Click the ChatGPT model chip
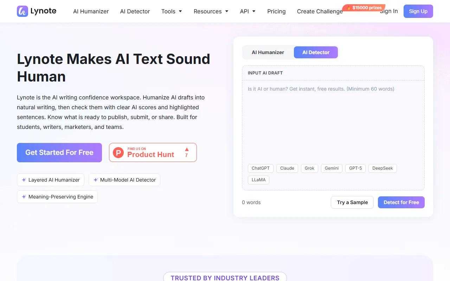The height and width of the screenshot is (281, 450). (261, 168)
